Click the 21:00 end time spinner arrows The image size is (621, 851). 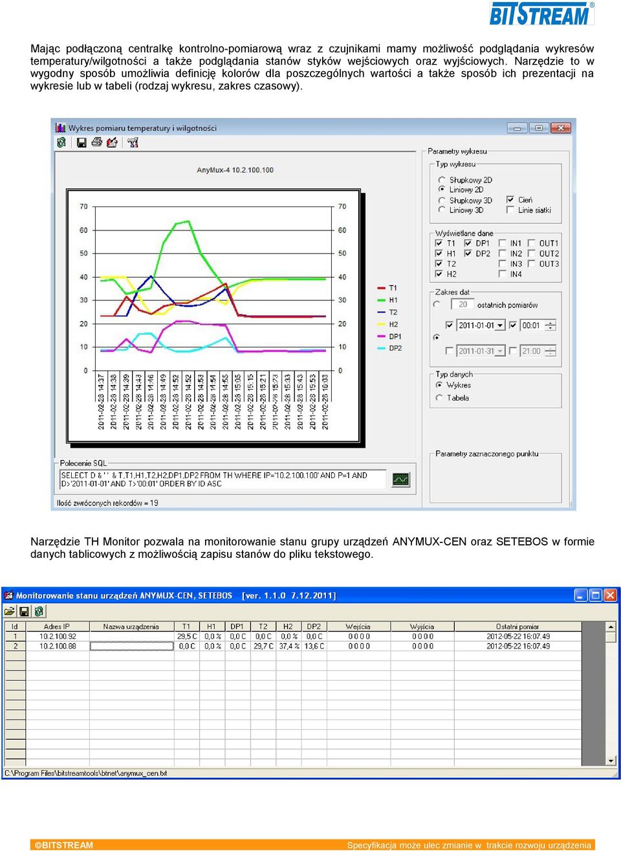(x=550, y=351)
